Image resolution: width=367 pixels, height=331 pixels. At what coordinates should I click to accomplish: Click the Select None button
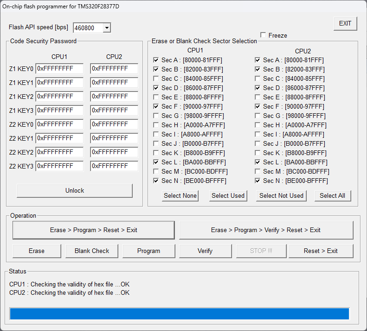[180, 195]
